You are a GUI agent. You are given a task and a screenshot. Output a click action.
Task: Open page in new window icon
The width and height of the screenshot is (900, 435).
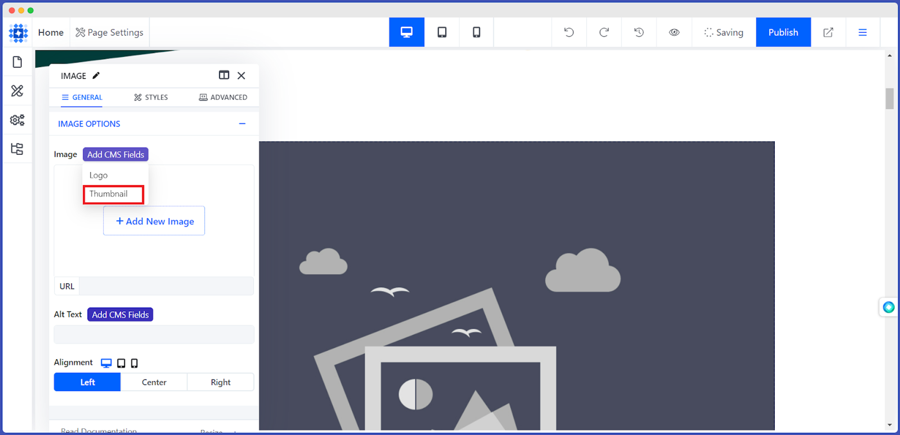point(828,32)
